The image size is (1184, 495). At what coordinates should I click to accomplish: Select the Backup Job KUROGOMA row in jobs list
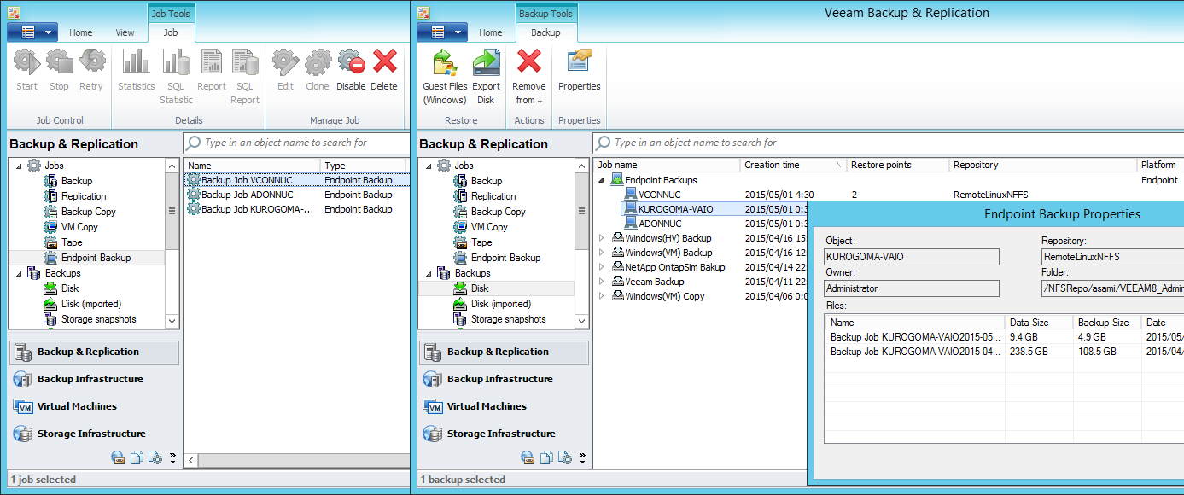coord(296,209)
